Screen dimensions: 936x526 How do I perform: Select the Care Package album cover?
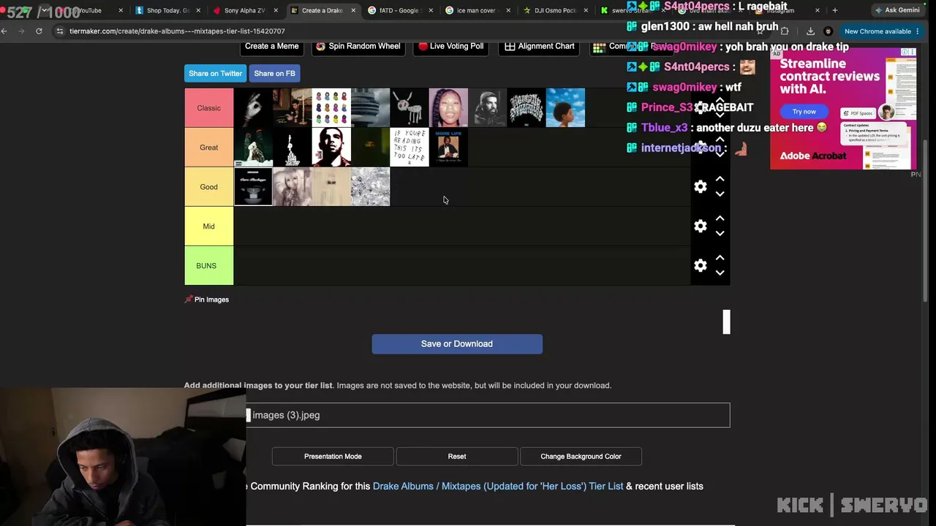[253, 187]
